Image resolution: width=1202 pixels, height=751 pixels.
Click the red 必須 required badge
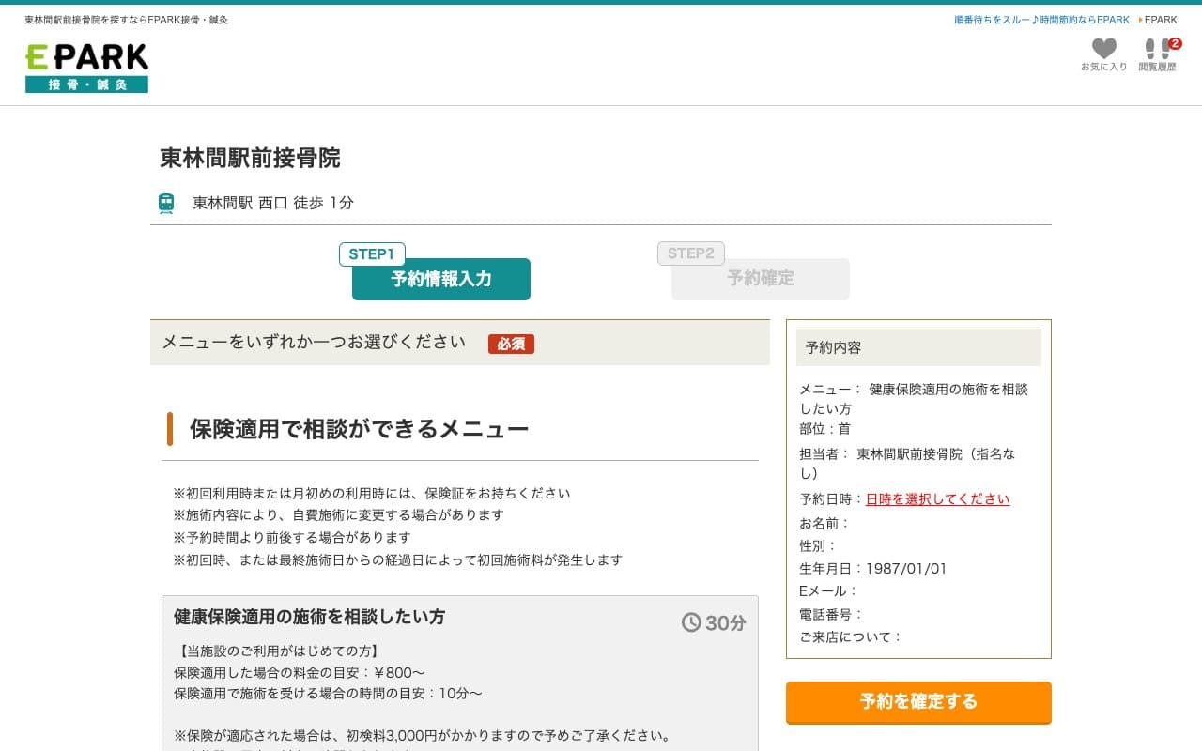(511, 345)
